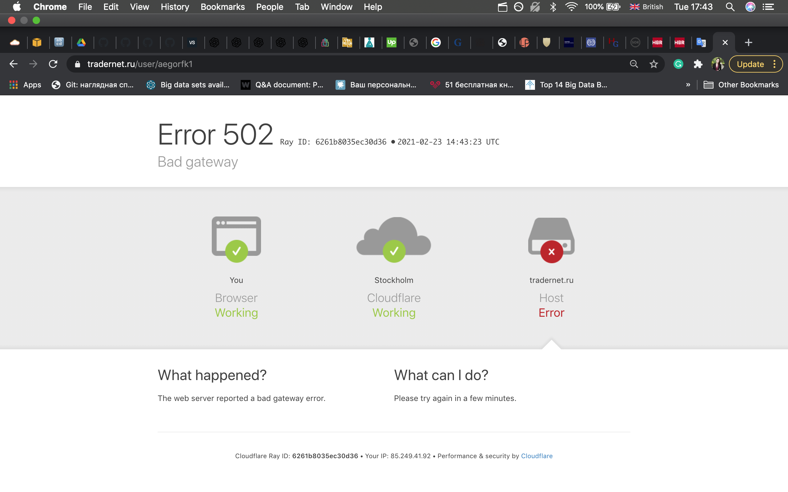
Task: Open the Other Bookmarks folder
Action: pyautogui.click(x=741, y=85)
